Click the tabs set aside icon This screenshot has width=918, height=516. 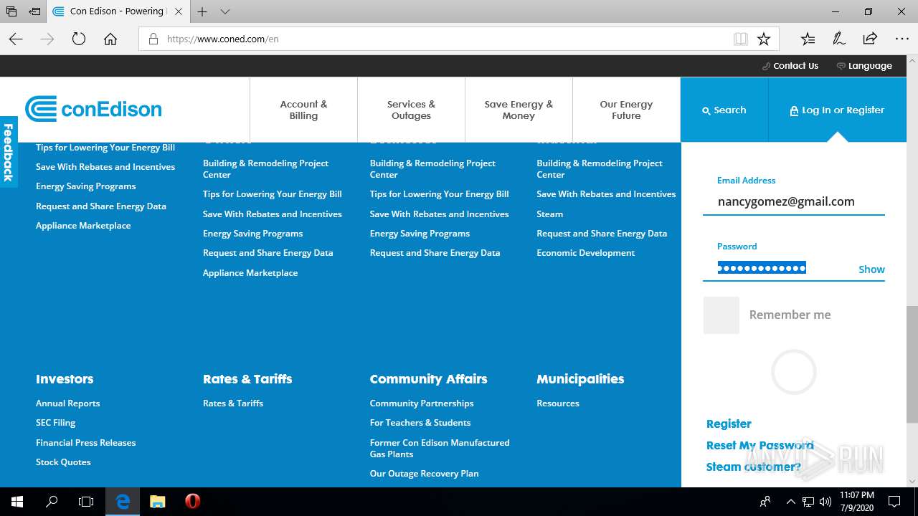pyautogui.click(x=11, y=11)
